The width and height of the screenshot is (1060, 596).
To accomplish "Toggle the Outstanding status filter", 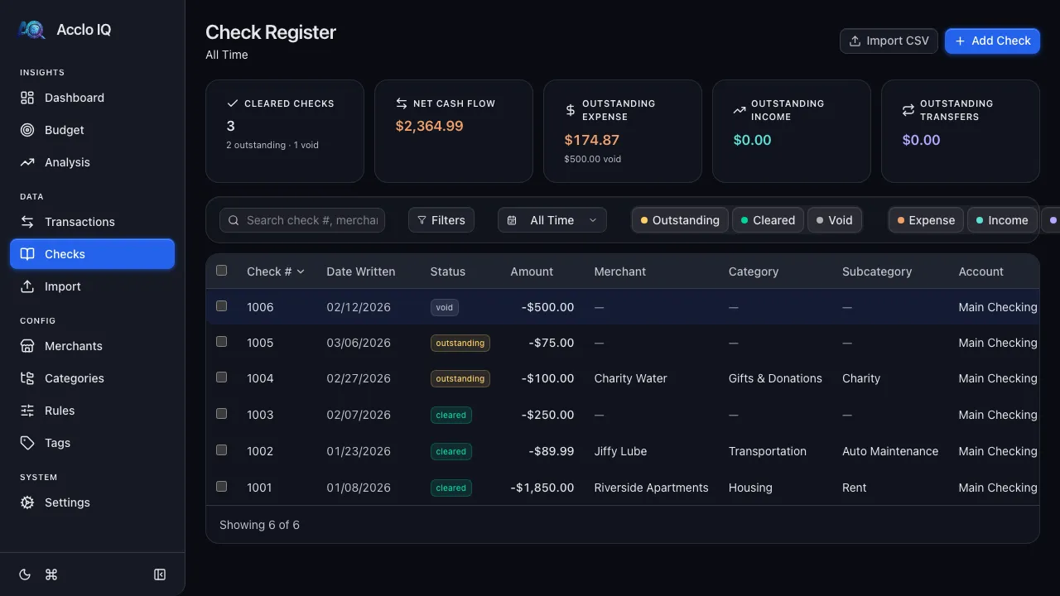I will coord(680,220).
